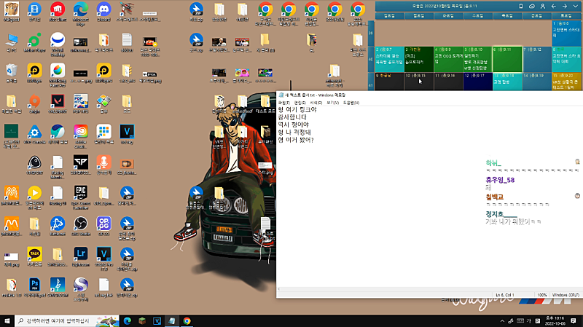Click the cloud sync icon in calendar widget

click(x=533, y=5)
